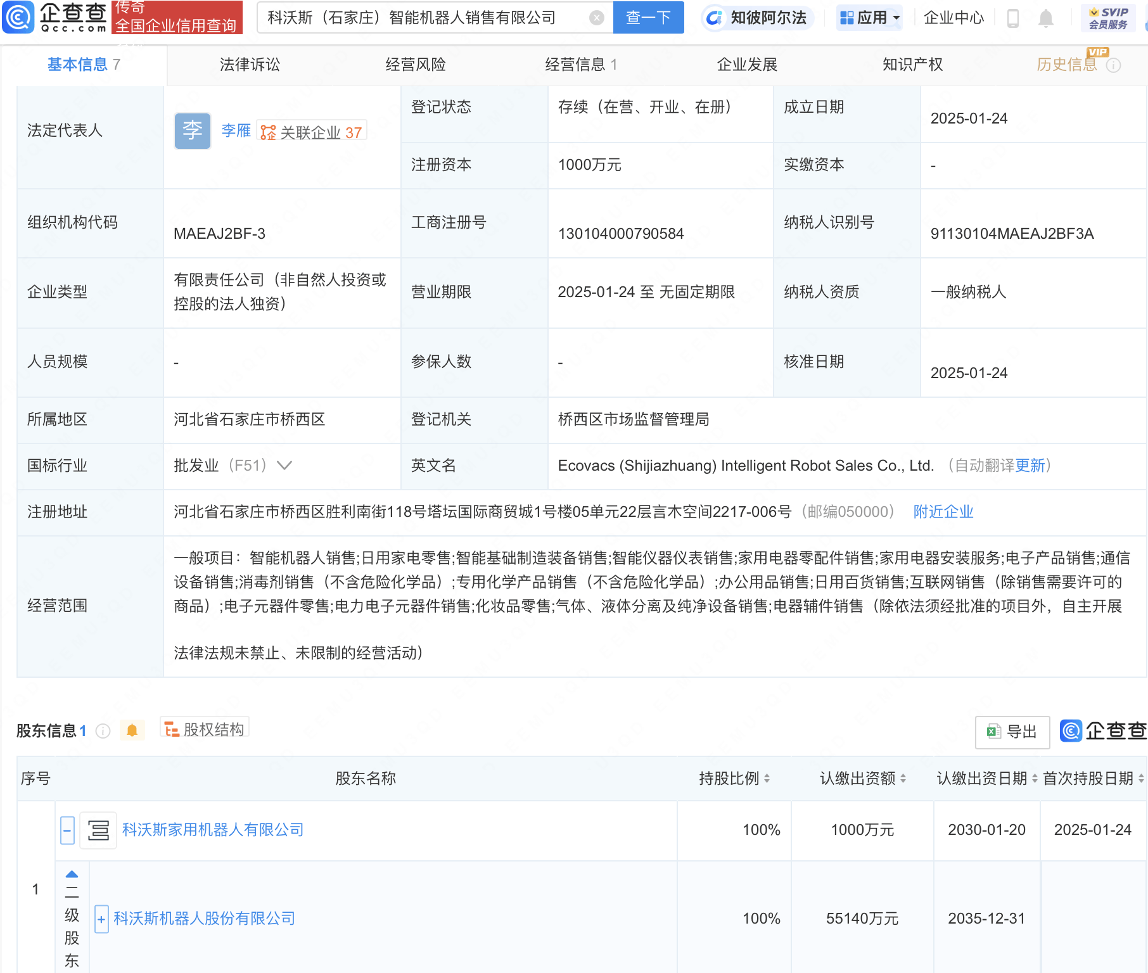Open the 知识产权 tab
1148x973 pixels.
(912, 65)
